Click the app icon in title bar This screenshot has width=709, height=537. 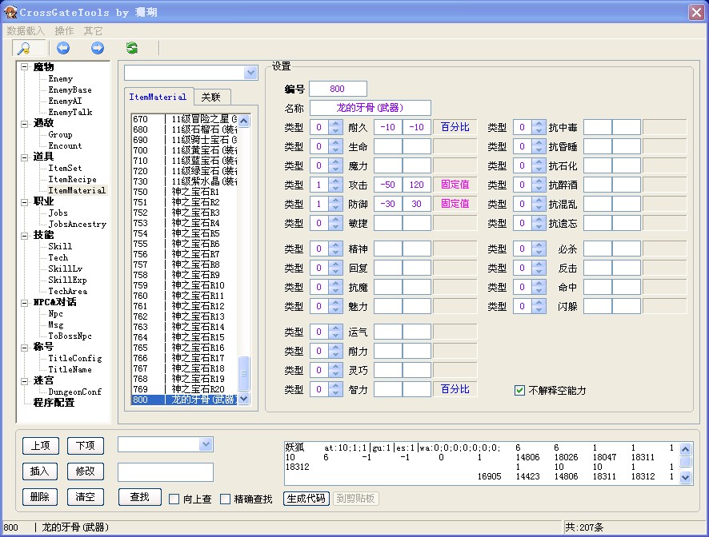(10, 12)
